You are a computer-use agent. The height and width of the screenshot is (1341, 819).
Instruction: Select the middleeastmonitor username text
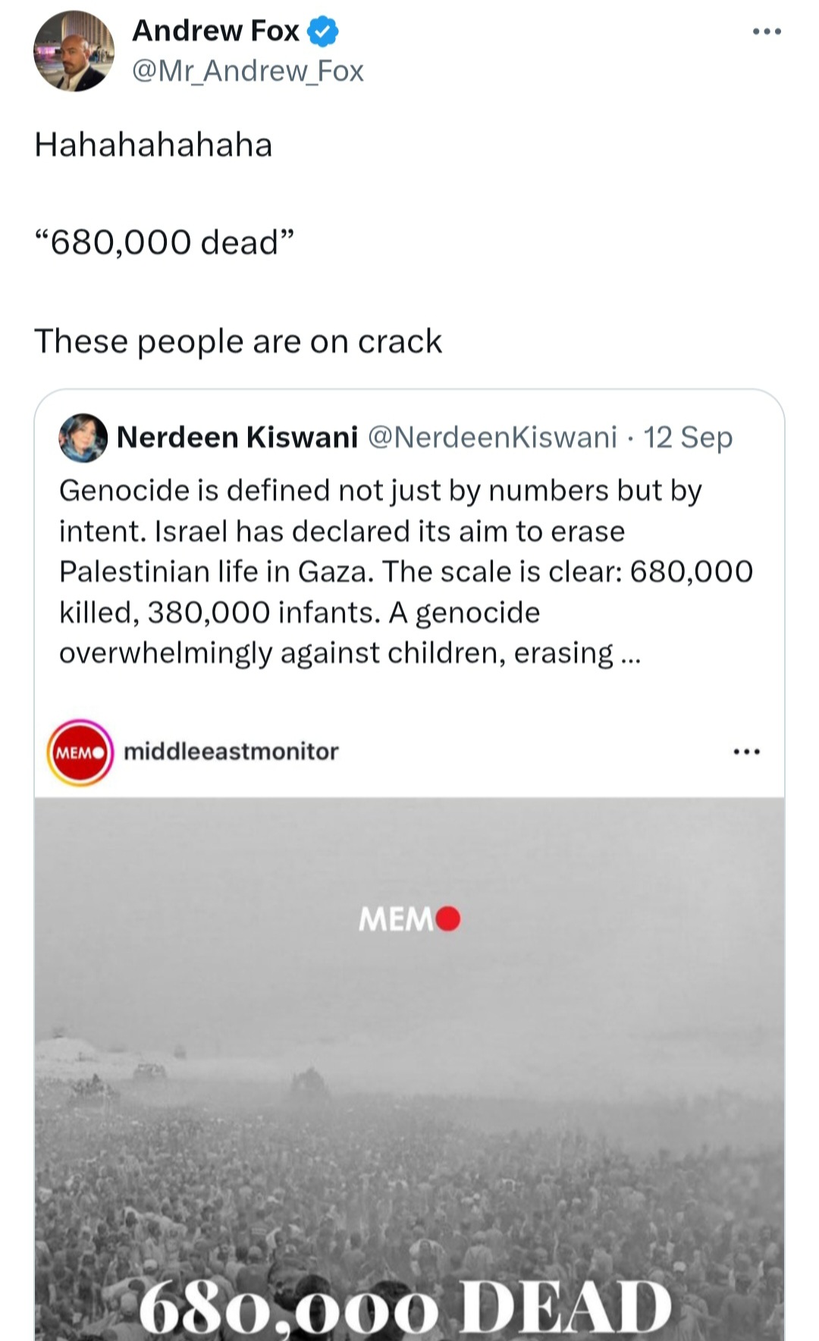[231, 751]
